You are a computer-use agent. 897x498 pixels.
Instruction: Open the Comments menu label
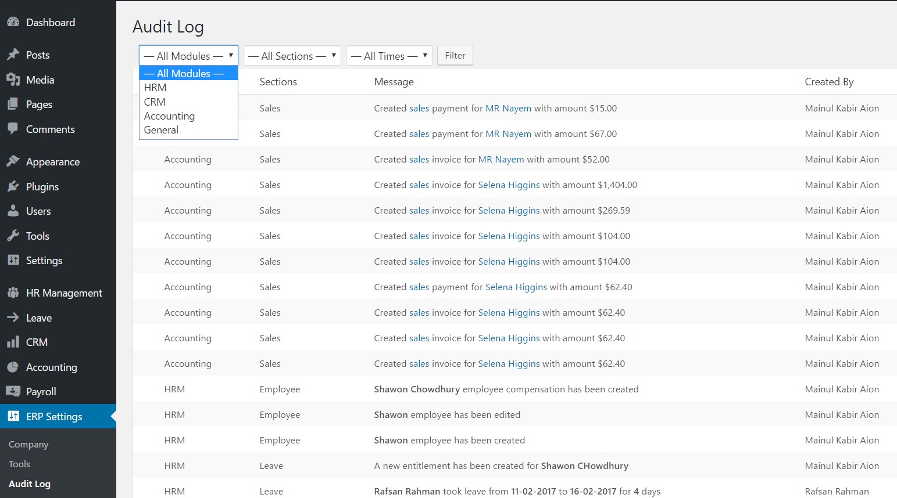[x=51, y=129]
